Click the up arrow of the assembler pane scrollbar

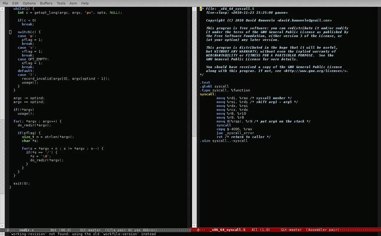coord(194,9)
